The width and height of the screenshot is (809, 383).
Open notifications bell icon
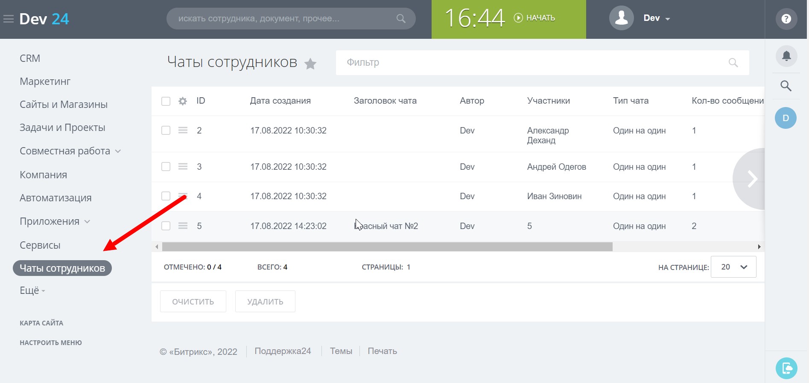click(x=786, y=56)
